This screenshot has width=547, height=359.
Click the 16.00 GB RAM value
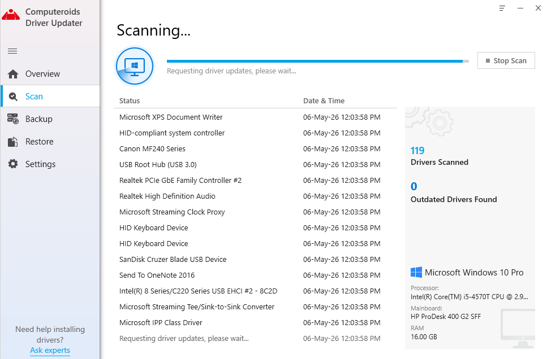[x=424, y=337]
